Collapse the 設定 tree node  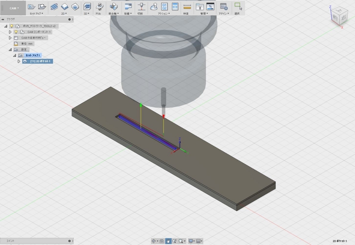[x=10, y=49]
